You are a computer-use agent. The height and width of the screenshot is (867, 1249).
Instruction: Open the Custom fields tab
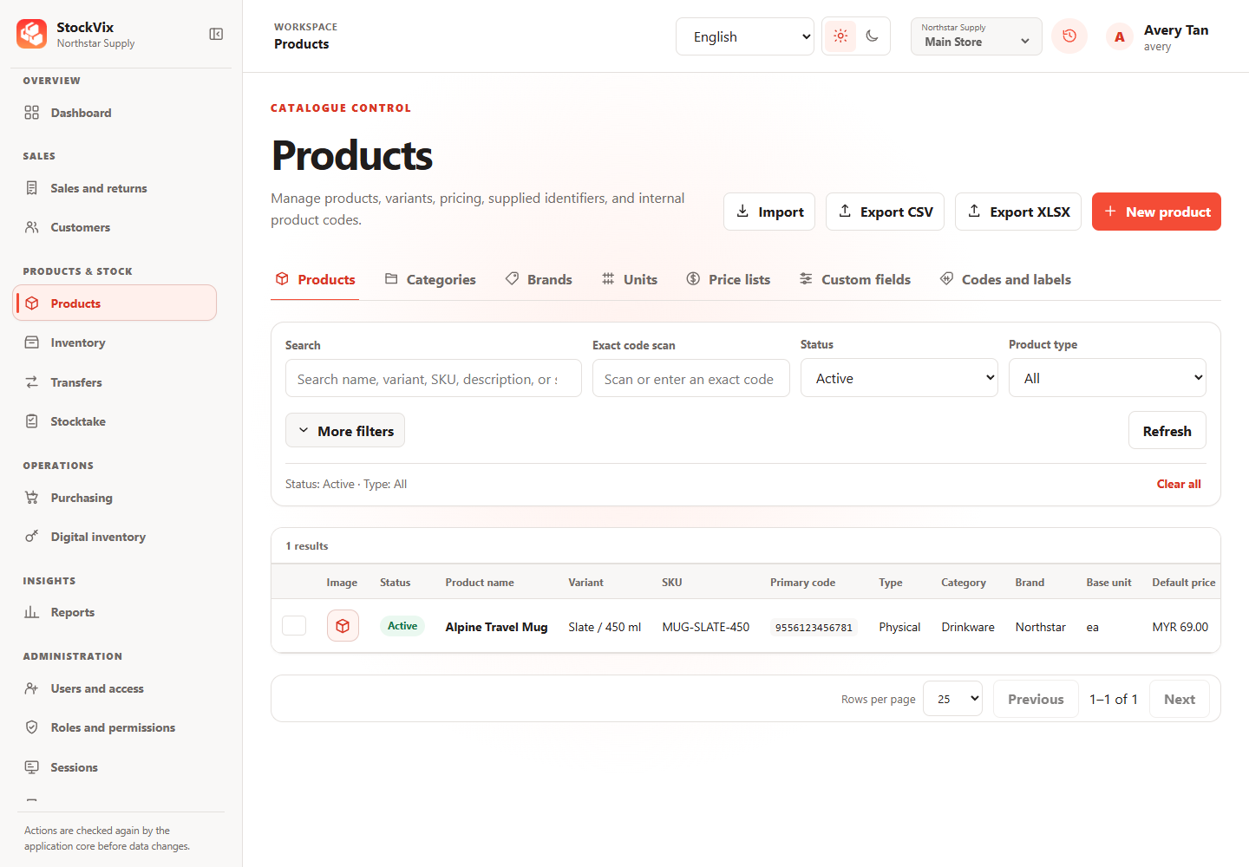(854, 279)
